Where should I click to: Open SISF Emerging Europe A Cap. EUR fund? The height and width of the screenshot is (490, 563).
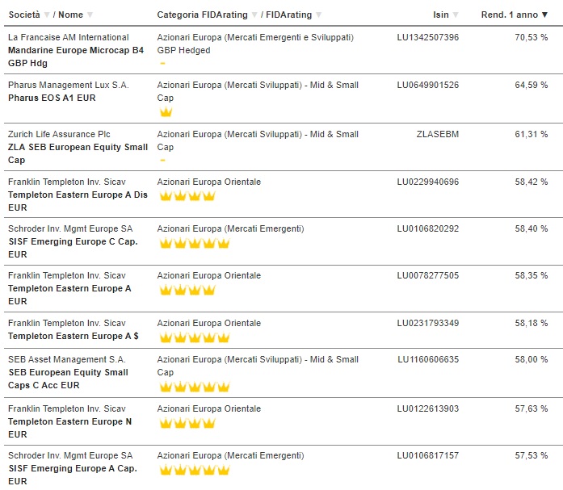(x=73, y=475)
